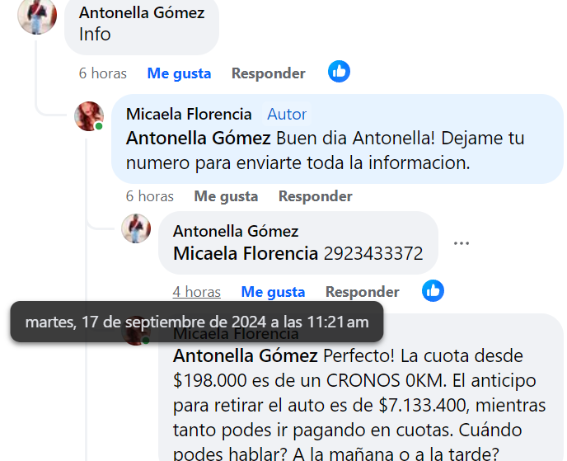This screenshot has width=567, height=461.
Task: Click the bold Micaela Florencia mention before the phone number
Action: (x=246, y=253)
